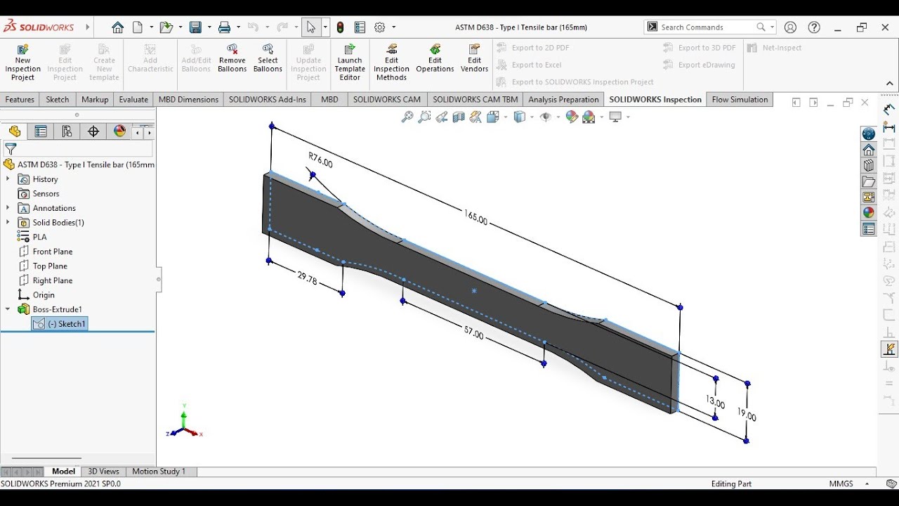Open the Help question mark icon
Image resolution: width=899 pixels, height=506 pixels.
click(x=814, y=27)
